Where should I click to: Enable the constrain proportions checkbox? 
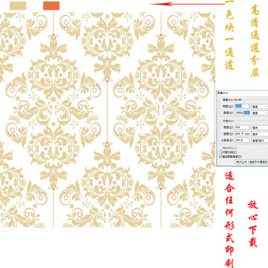click(220, 152)
